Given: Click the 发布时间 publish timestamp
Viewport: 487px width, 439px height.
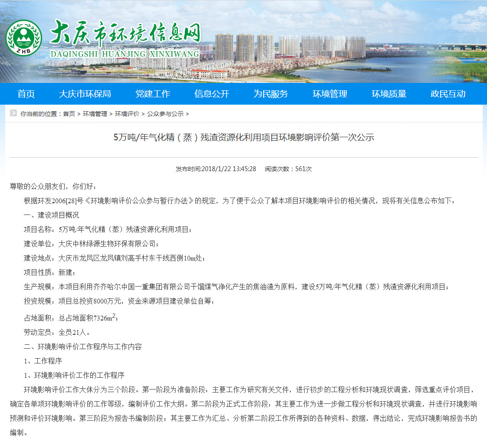Looking at the screenshot, I should point(216,169).
